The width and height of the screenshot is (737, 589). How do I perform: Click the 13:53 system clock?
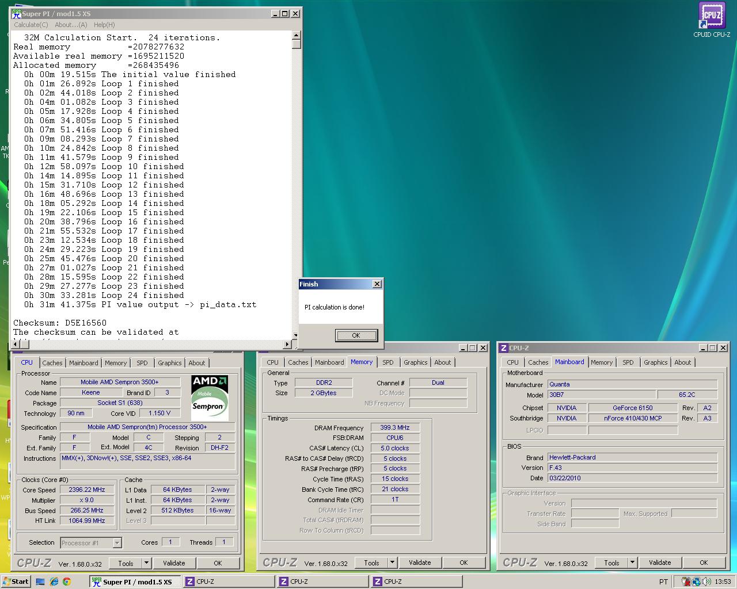pos(723,582)
